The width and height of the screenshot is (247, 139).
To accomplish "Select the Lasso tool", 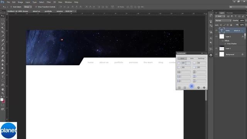I will (x=3, y=24).
